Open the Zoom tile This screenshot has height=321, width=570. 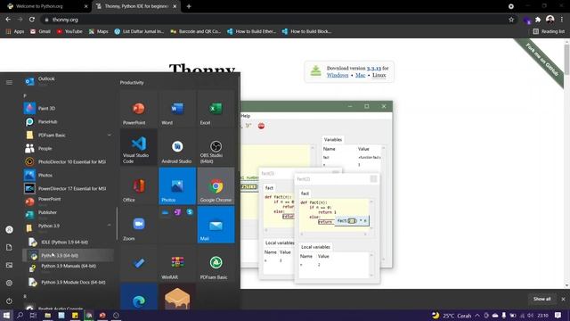point(139,225)
